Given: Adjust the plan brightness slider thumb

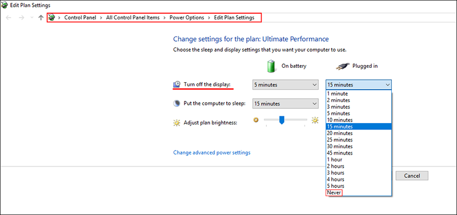Looking at the screenshot, I should click(x=282, y=120).
